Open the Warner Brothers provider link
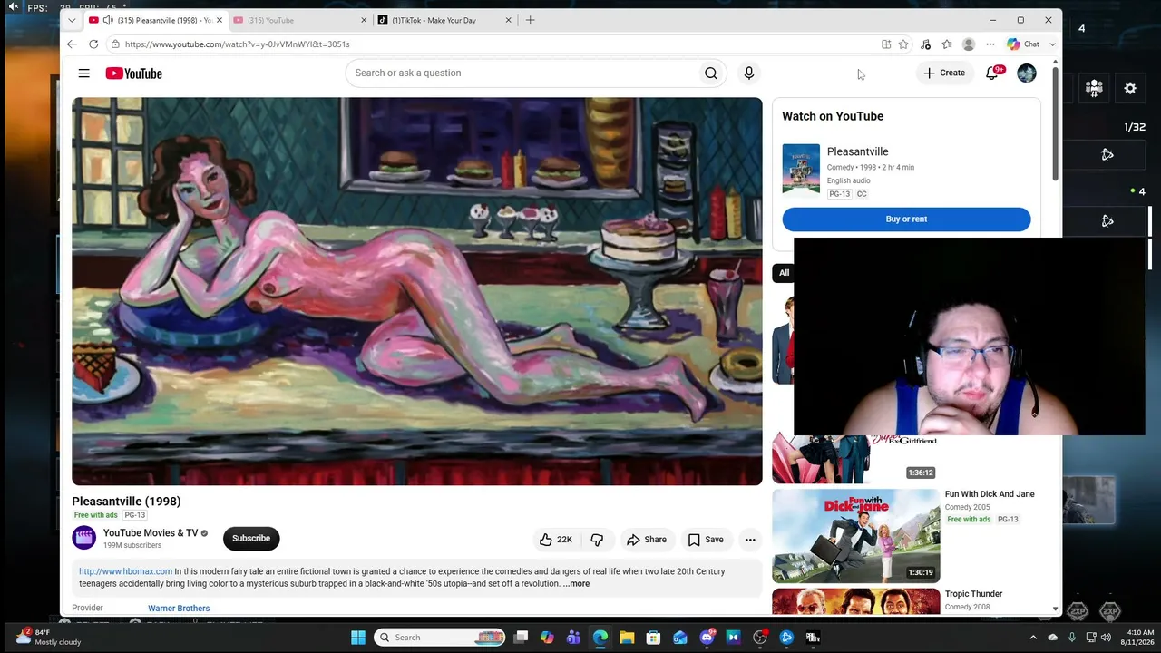The width and height of the screenshot is (1161, 653). (x=179, y=609)
